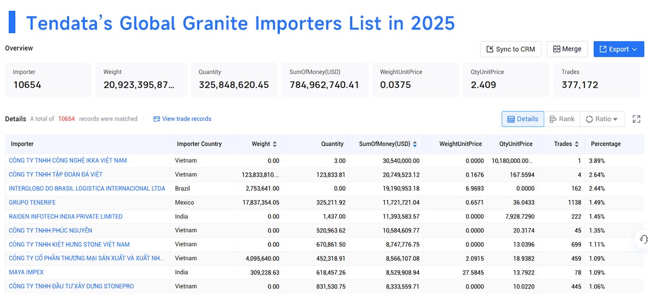Click the Sync to CRM button

[x=510, y=49]
